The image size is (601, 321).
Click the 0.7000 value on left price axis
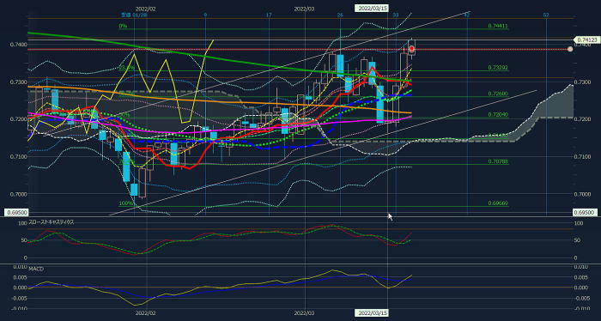click(18, 194)
